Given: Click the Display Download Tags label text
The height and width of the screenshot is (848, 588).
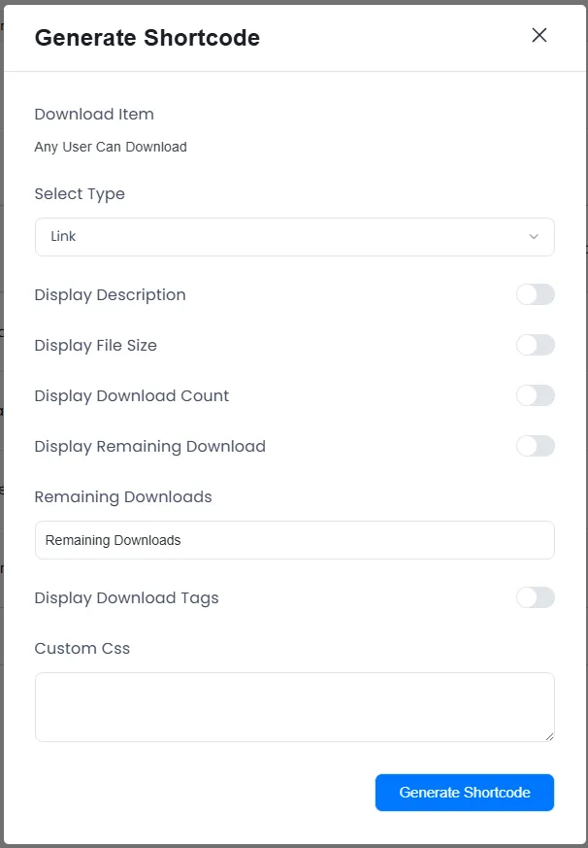Looking at the screenshot, I should point(126,598).
